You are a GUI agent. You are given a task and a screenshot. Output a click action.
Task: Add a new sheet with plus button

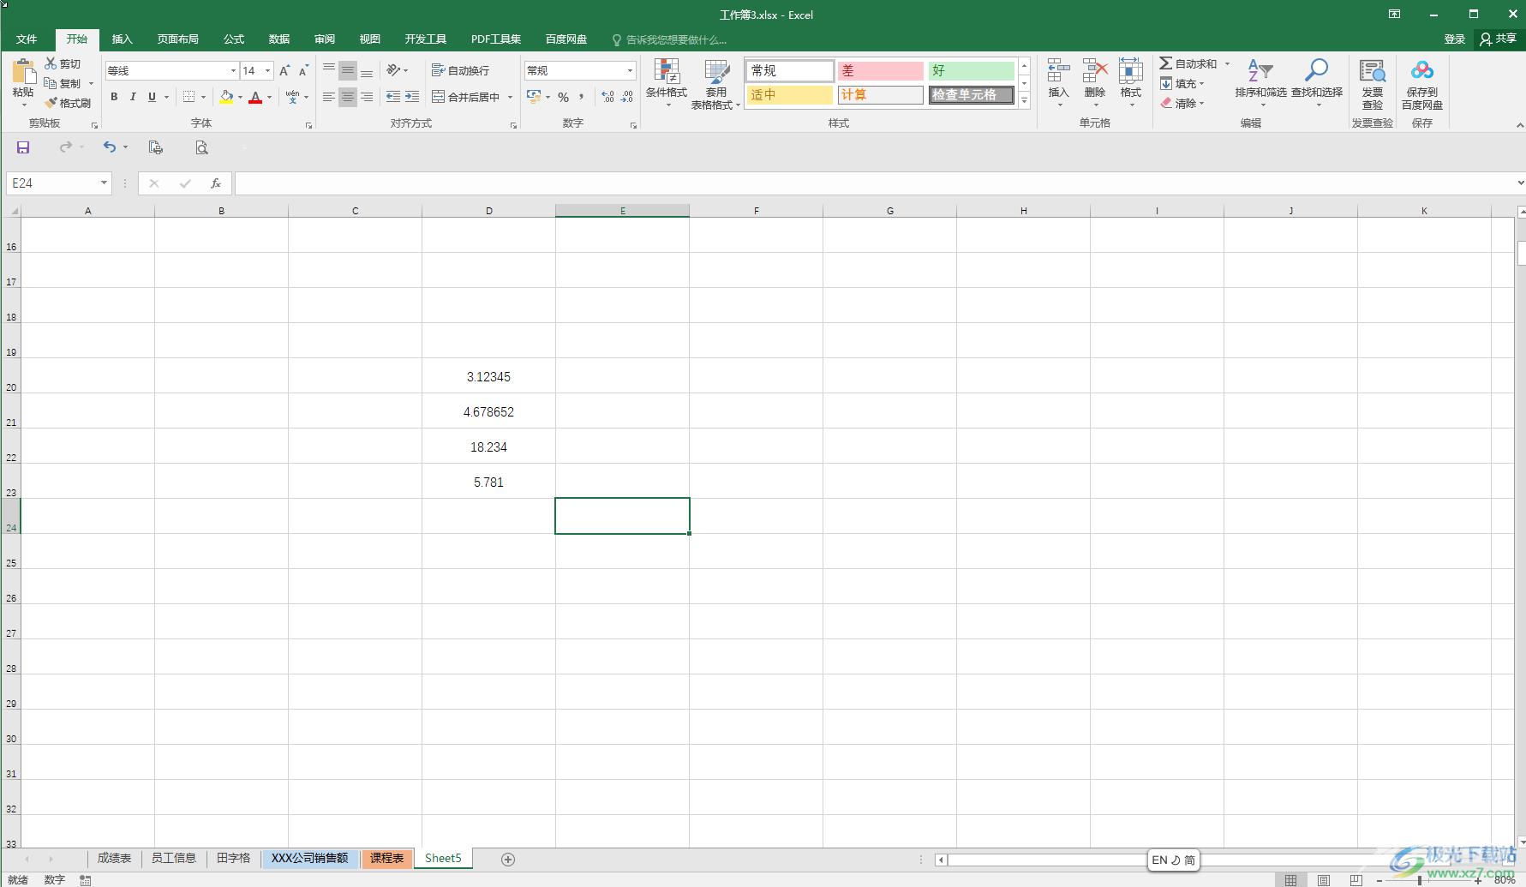pos(508,859)
